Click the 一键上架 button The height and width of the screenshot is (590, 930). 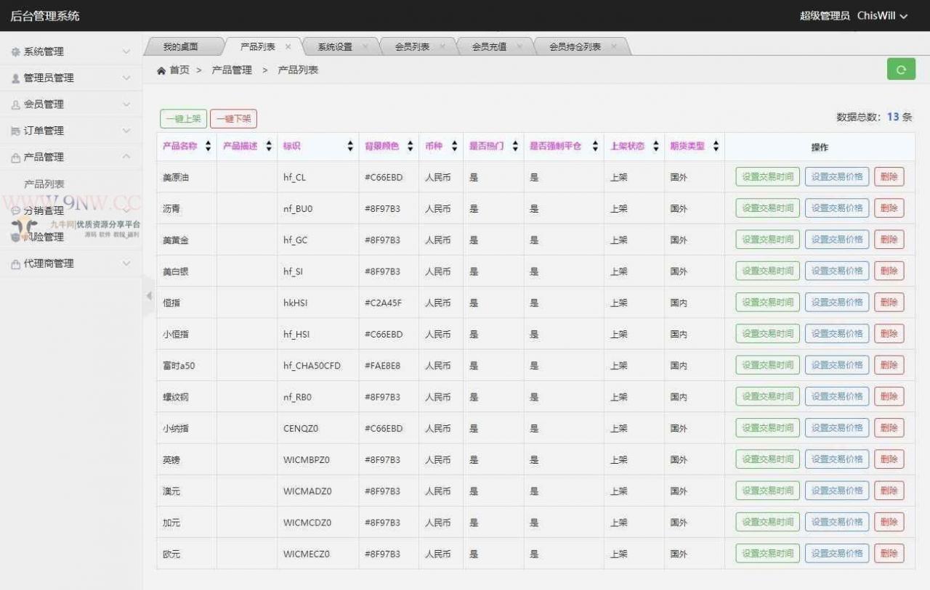pos(184,118)
